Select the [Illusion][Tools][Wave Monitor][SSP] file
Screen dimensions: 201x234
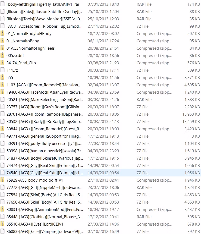click(45, 19)
